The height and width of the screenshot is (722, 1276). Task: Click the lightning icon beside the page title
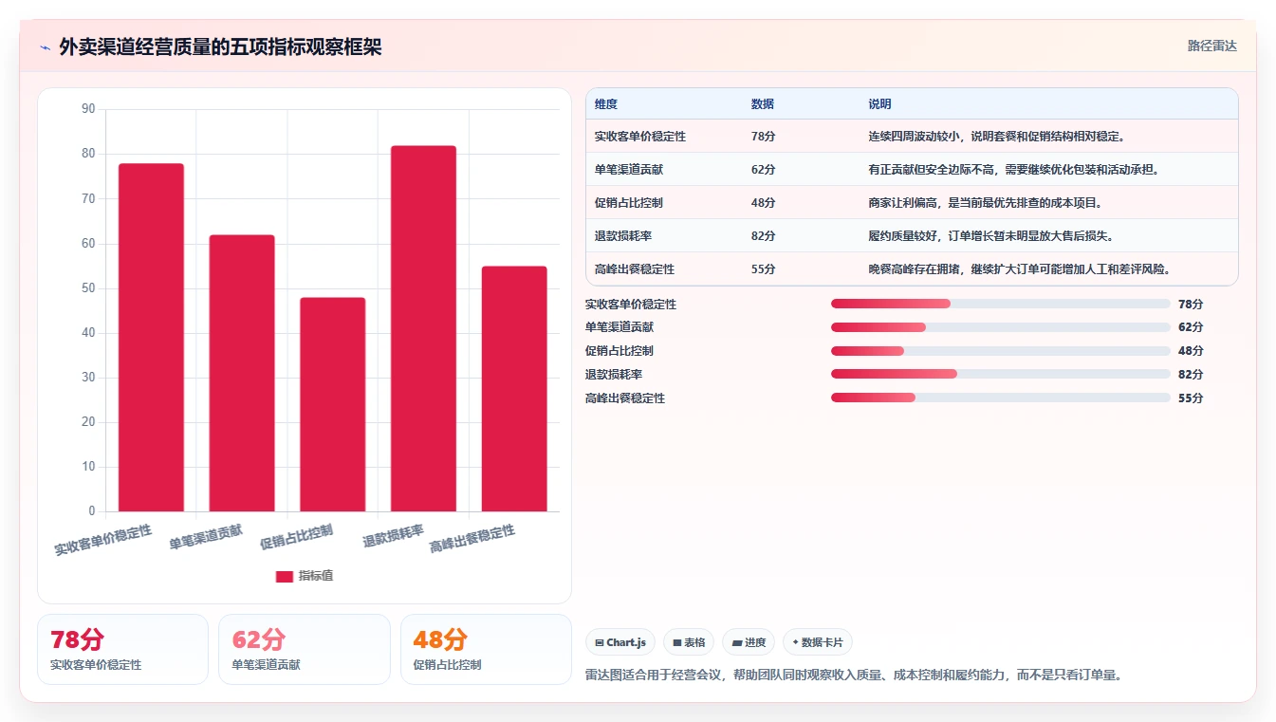45,47
